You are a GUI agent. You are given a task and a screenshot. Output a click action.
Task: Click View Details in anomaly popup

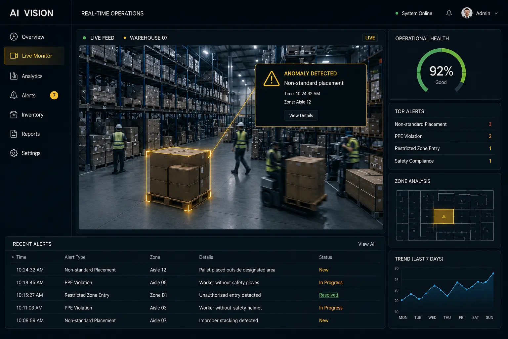[301, 116]
